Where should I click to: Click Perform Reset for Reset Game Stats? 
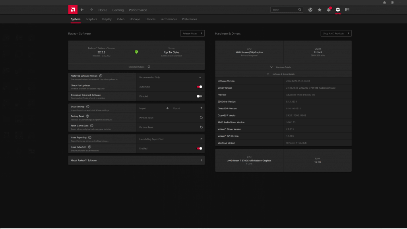point(146,127)
